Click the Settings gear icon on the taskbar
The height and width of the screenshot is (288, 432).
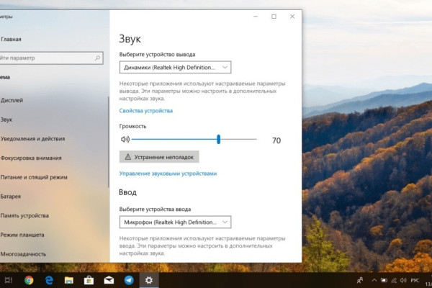point(149,280)
